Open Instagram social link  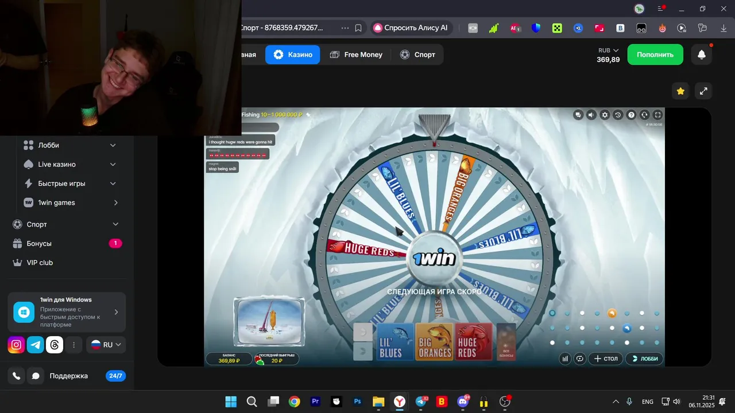coord(17,345)
